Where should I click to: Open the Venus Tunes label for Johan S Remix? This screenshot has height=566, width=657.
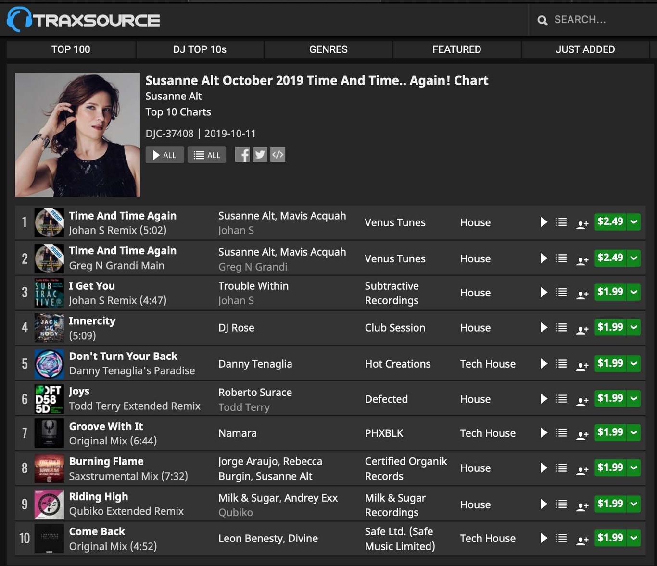pyautogui.click(x=395, y=222)
